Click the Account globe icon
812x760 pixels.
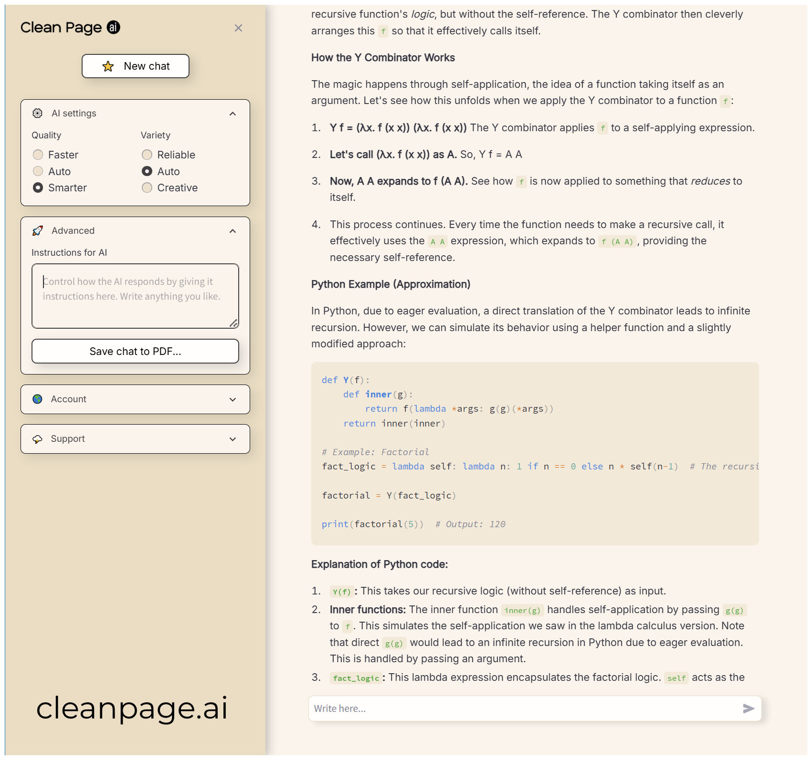[x=37, y=399]
